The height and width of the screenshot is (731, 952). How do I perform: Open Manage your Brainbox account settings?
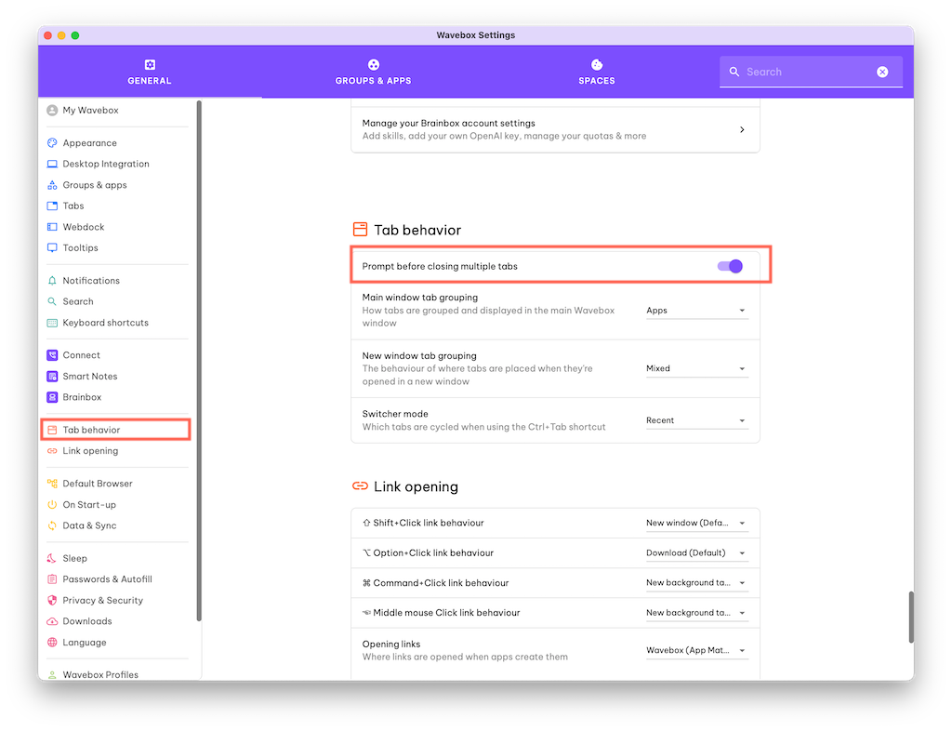[555, 129]
